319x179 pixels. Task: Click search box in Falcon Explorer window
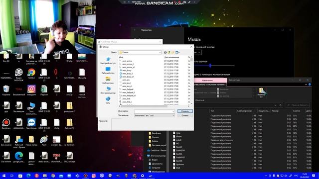tap(297, 105)
